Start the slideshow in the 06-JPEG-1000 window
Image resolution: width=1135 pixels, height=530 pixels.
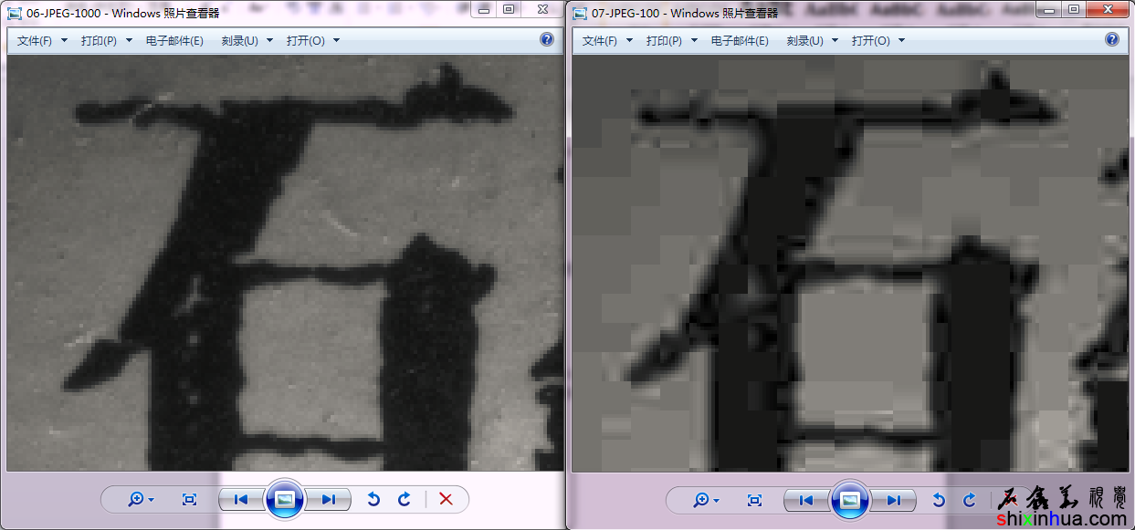(284, 499)
